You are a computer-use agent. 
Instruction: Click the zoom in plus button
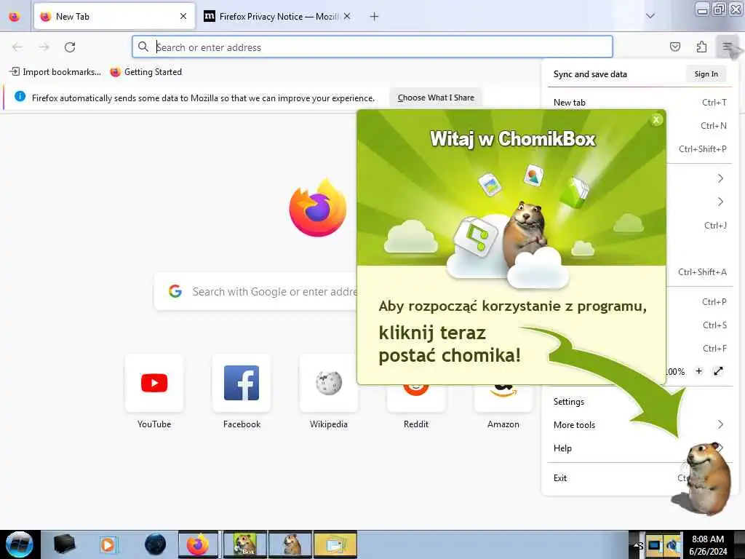[x=698, y=371]
